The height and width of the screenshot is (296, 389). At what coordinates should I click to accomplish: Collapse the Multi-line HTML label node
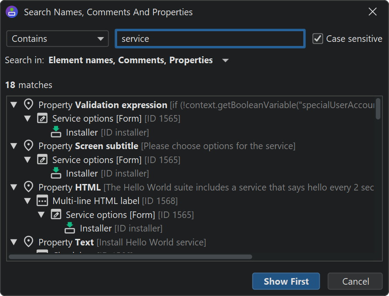(x=28, y=201)
